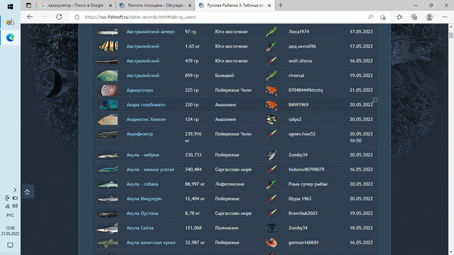Open the Windows Start menu
The image size is (454, 255).
click(10, 6)
